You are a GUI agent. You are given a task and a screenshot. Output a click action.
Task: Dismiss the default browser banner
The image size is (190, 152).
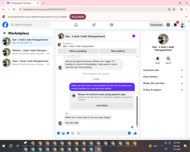[186, 17]
